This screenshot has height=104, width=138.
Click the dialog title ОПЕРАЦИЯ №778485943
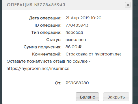[36, 5]
